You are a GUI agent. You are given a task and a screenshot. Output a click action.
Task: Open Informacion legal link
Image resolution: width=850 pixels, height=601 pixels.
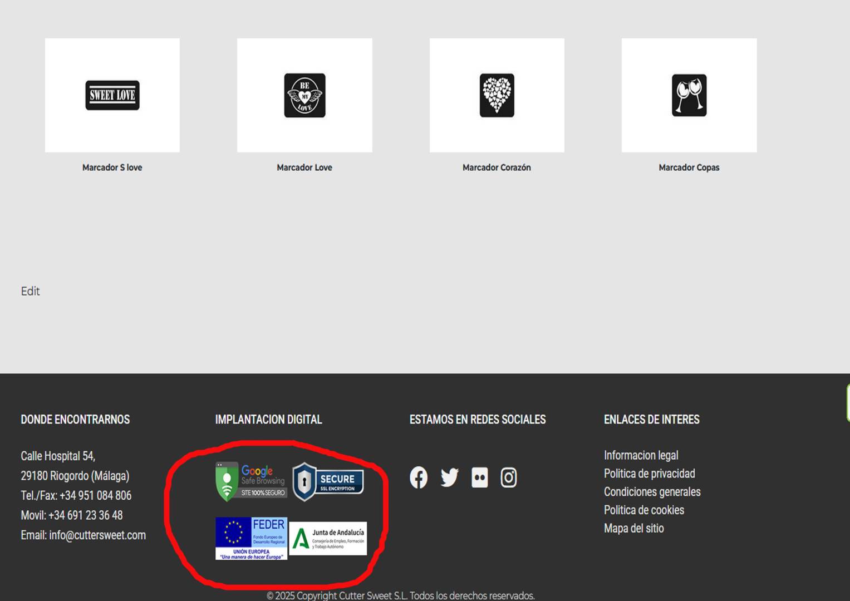[x=641, y=455]
